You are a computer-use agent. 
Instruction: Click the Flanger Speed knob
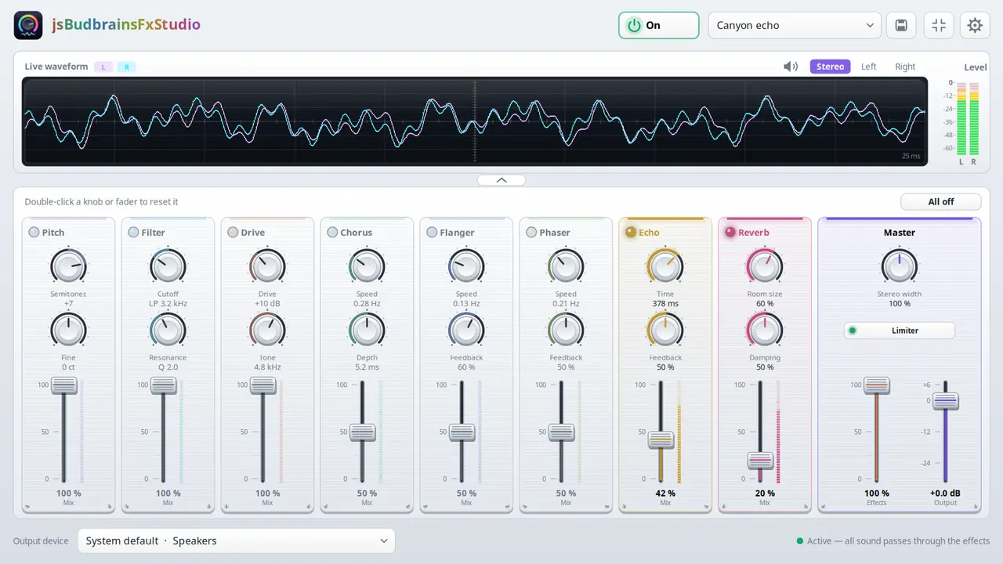(x=466, y=266)
